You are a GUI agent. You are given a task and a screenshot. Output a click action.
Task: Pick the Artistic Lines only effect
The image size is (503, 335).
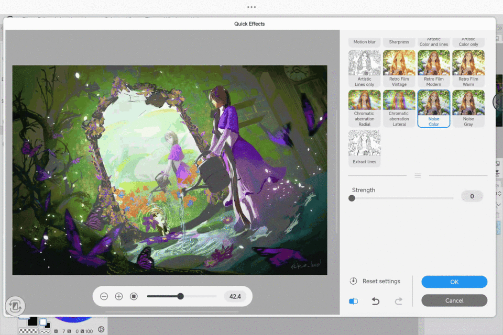[x=364, y=68]
